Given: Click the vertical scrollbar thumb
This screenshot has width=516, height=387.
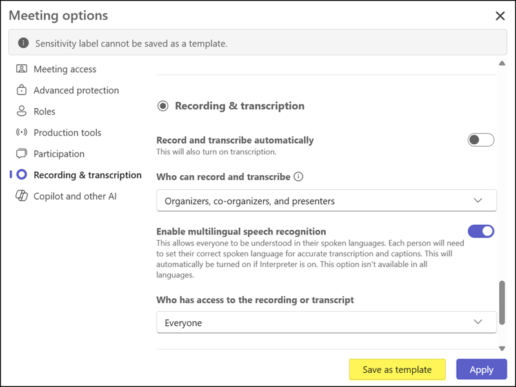Looking at the screenshot, I should tap(502, 303).
